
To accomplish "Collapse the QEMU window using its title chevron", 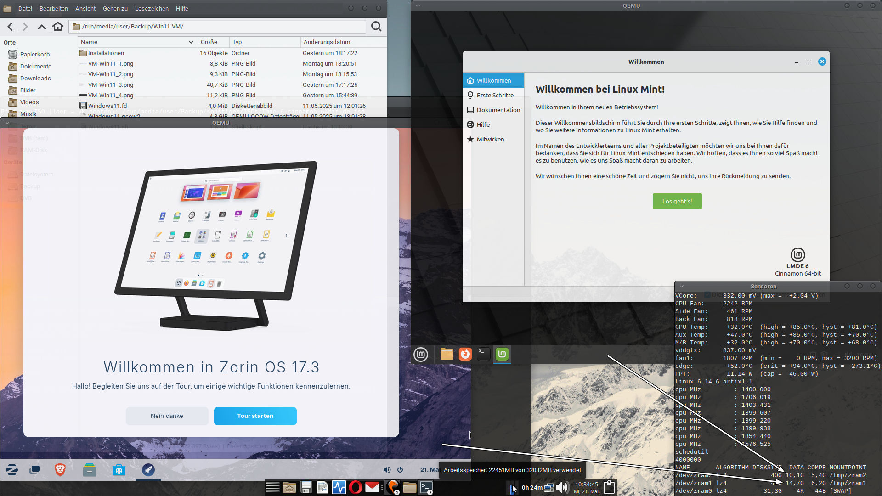I will tap(418, 6).
